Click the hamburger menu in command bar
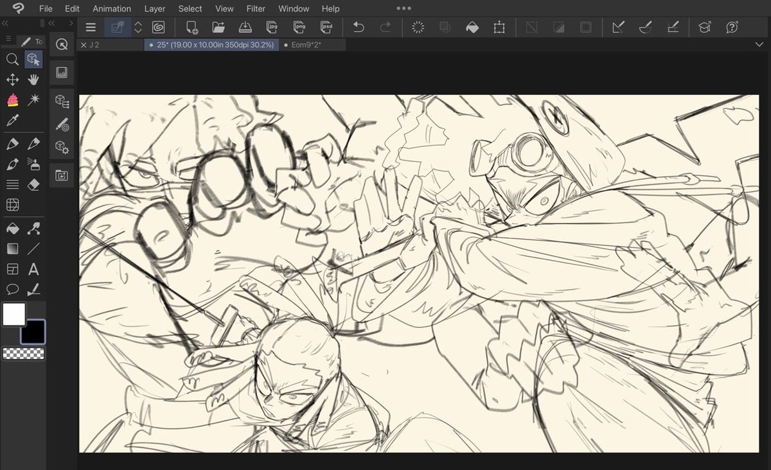The width and height of the screenshot is (771, 470). pos(91,28)
